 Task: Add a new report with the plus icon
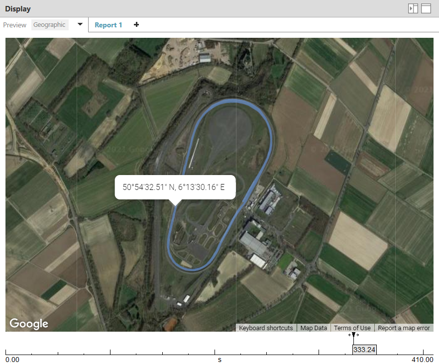[136, 25]
